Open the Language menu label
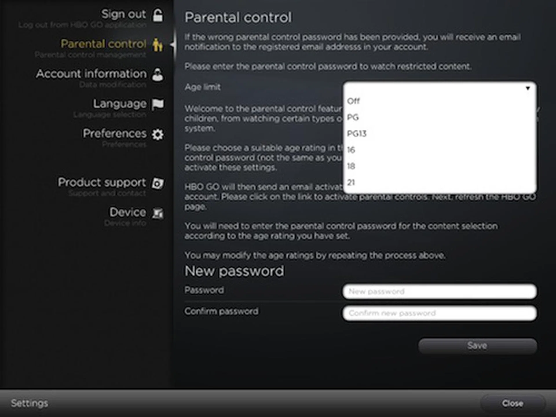Image resolution: width=556 pixels, height=417 pixels. point(120,104)
